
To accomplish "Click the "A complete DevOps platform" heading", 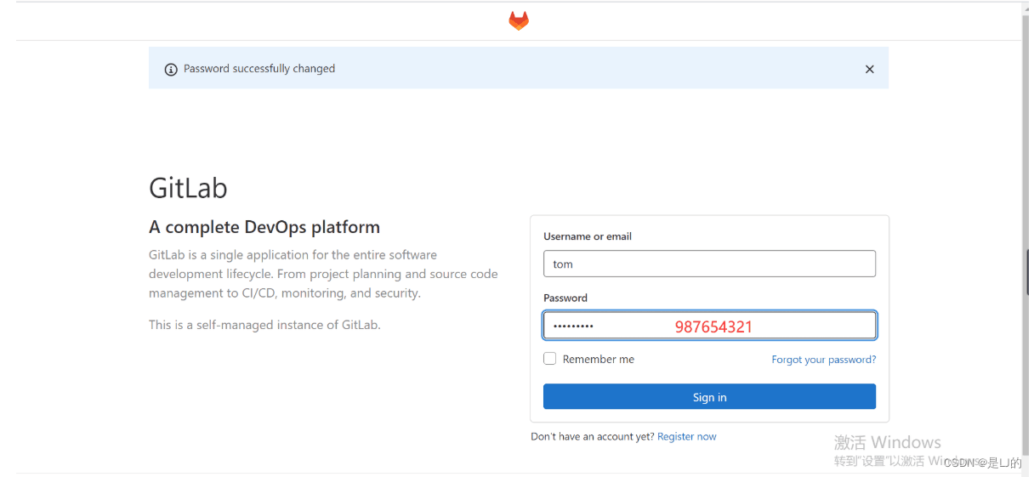I will (x=264, y=227).
